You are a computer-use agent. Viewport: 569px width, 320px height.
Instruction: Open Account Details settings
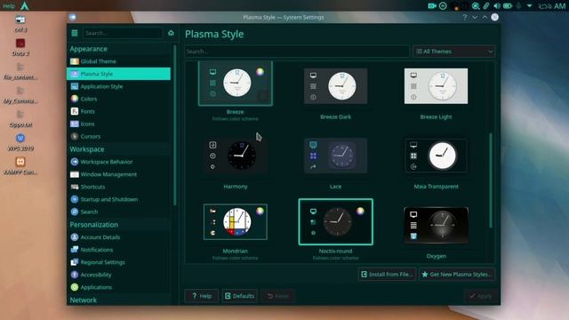tap(118, 237)
